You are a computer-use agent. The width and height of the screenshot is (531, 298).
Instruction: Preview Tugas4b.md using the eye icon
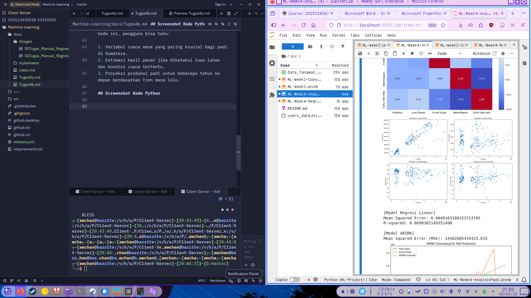coord(210,24)
